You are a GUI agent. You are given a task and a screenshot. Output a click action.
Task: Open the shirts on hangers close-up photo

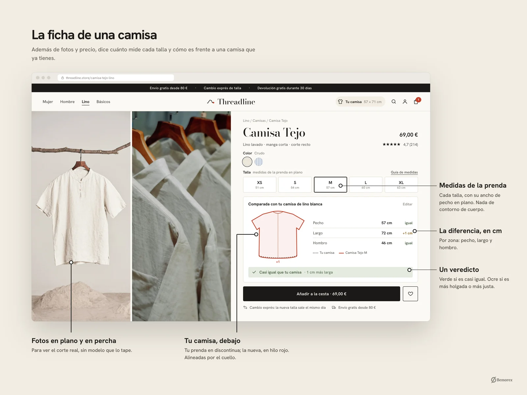[x=181, y=216]
